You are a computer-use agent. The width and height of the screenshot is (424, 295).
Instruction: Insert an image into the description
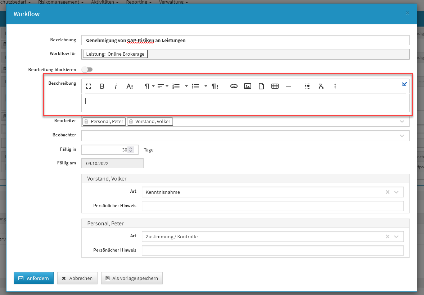tap(247, 86)
